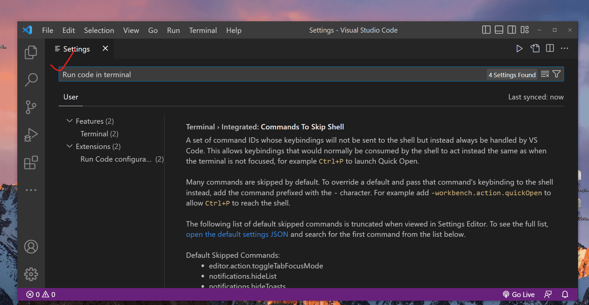Viewport: 589px width, 305px height.
Task: Select Terminal (2) in settings tree
Action: tap(99, 134)
